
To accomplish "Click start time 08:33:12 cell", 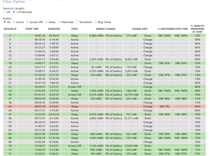I will coord(32,43).
